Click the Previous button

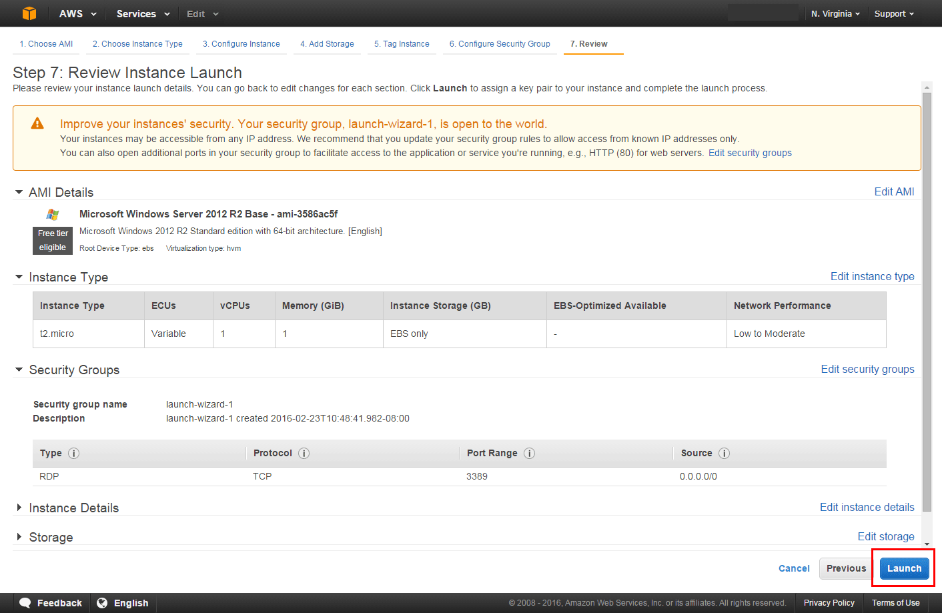click(845, 568)
